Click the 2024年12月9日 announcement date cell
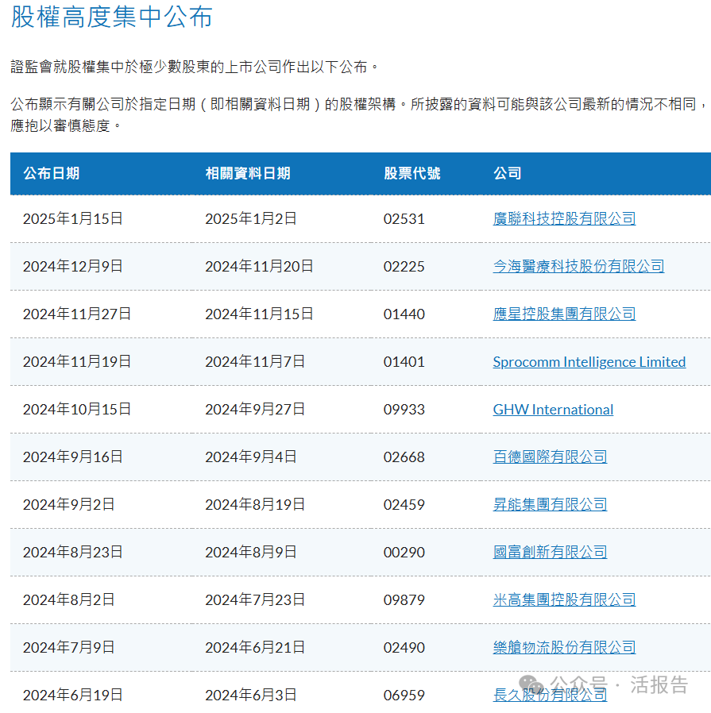This screenshot has width=711, height=713. tap(73, 267)
